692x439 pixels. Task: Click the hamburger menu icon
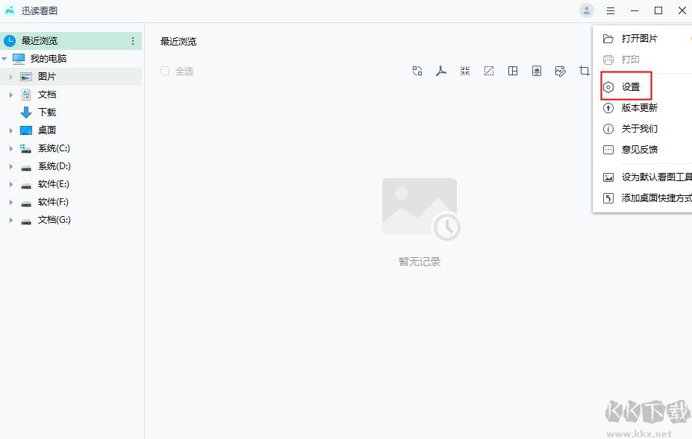pyautogui.click(x=610, y=10)
